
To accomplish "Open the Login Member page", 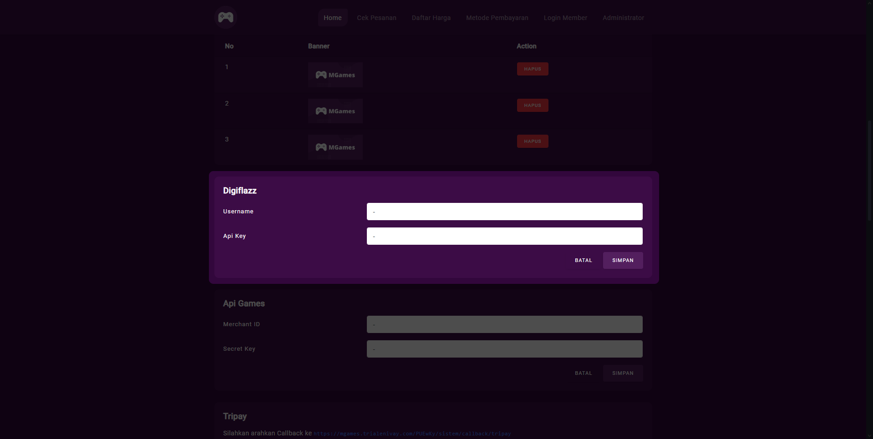I will point(565,18).
